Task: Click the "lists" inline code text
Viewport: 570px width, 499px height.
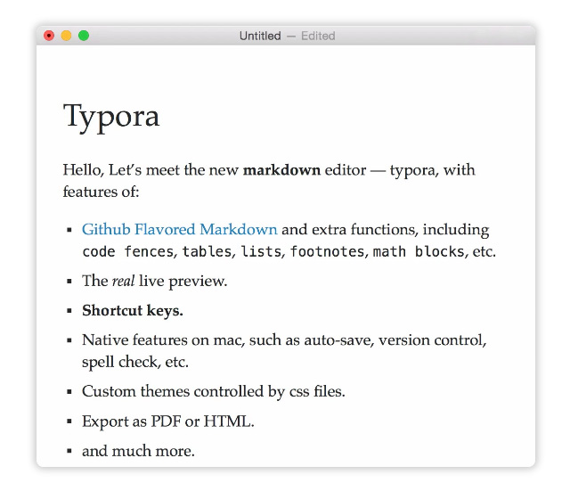Action: click(262, 252)
